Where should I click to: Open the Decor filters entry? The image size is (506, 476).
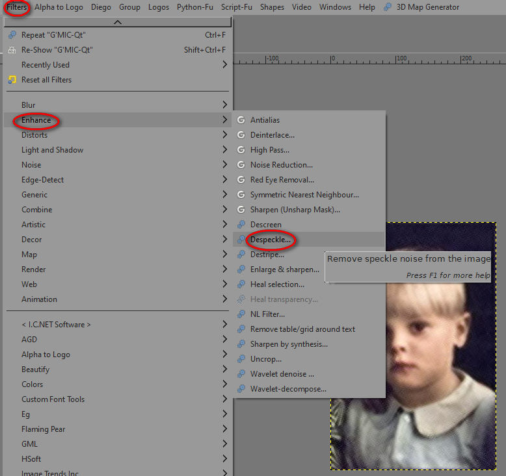click(x=118, y=240)
